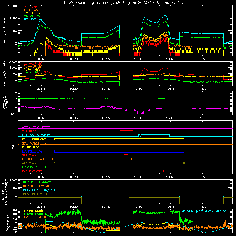The width and height of the screenshot is (236, 236).
Task: Click the GAP_FLAG label
Action: [29, 131]
